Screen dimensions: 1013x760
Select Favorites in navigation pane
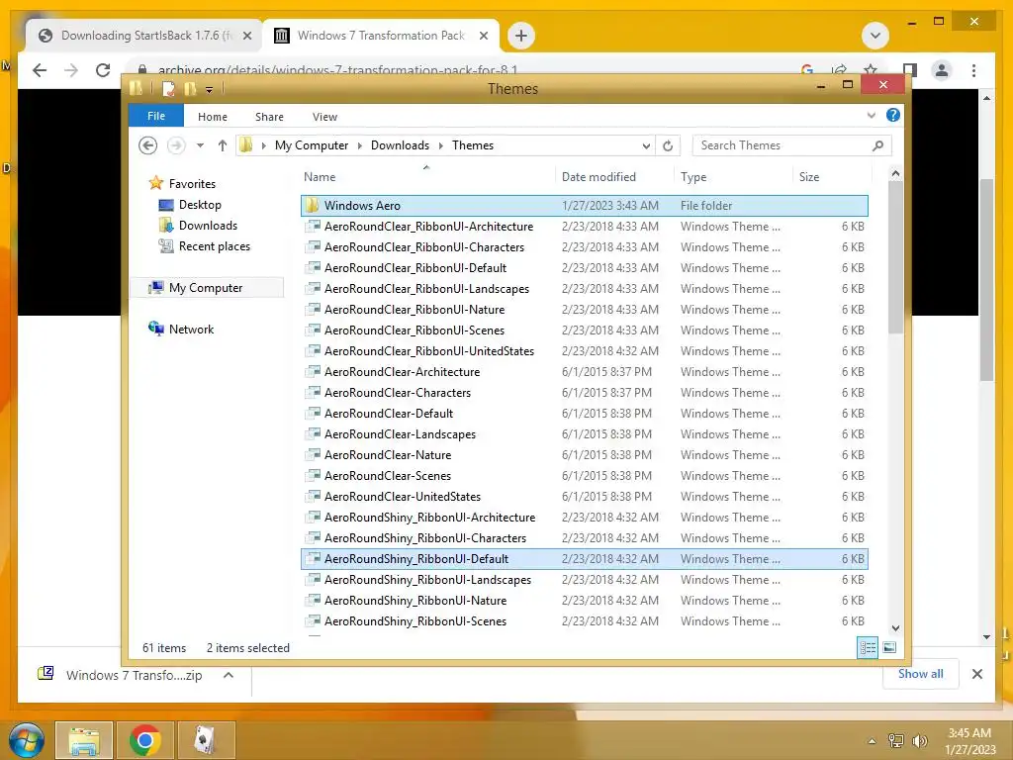point(182,183)
